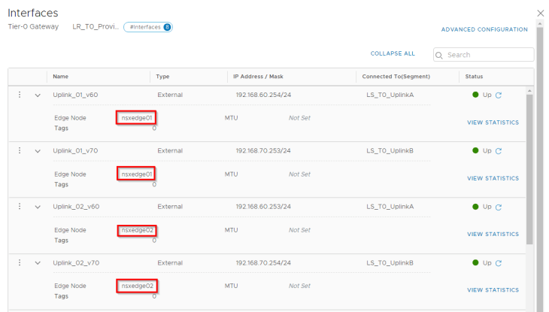This screenshot has width=549, height=312.
Task: View statistics for Uplink_02_v70
Action: tap(493, 290)
